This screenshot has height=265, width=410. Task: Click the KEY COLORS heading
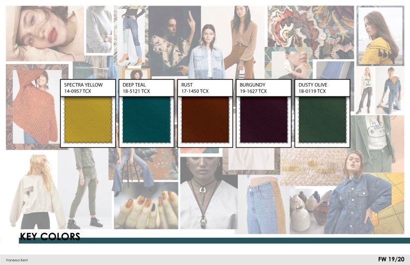pos(50,236)
